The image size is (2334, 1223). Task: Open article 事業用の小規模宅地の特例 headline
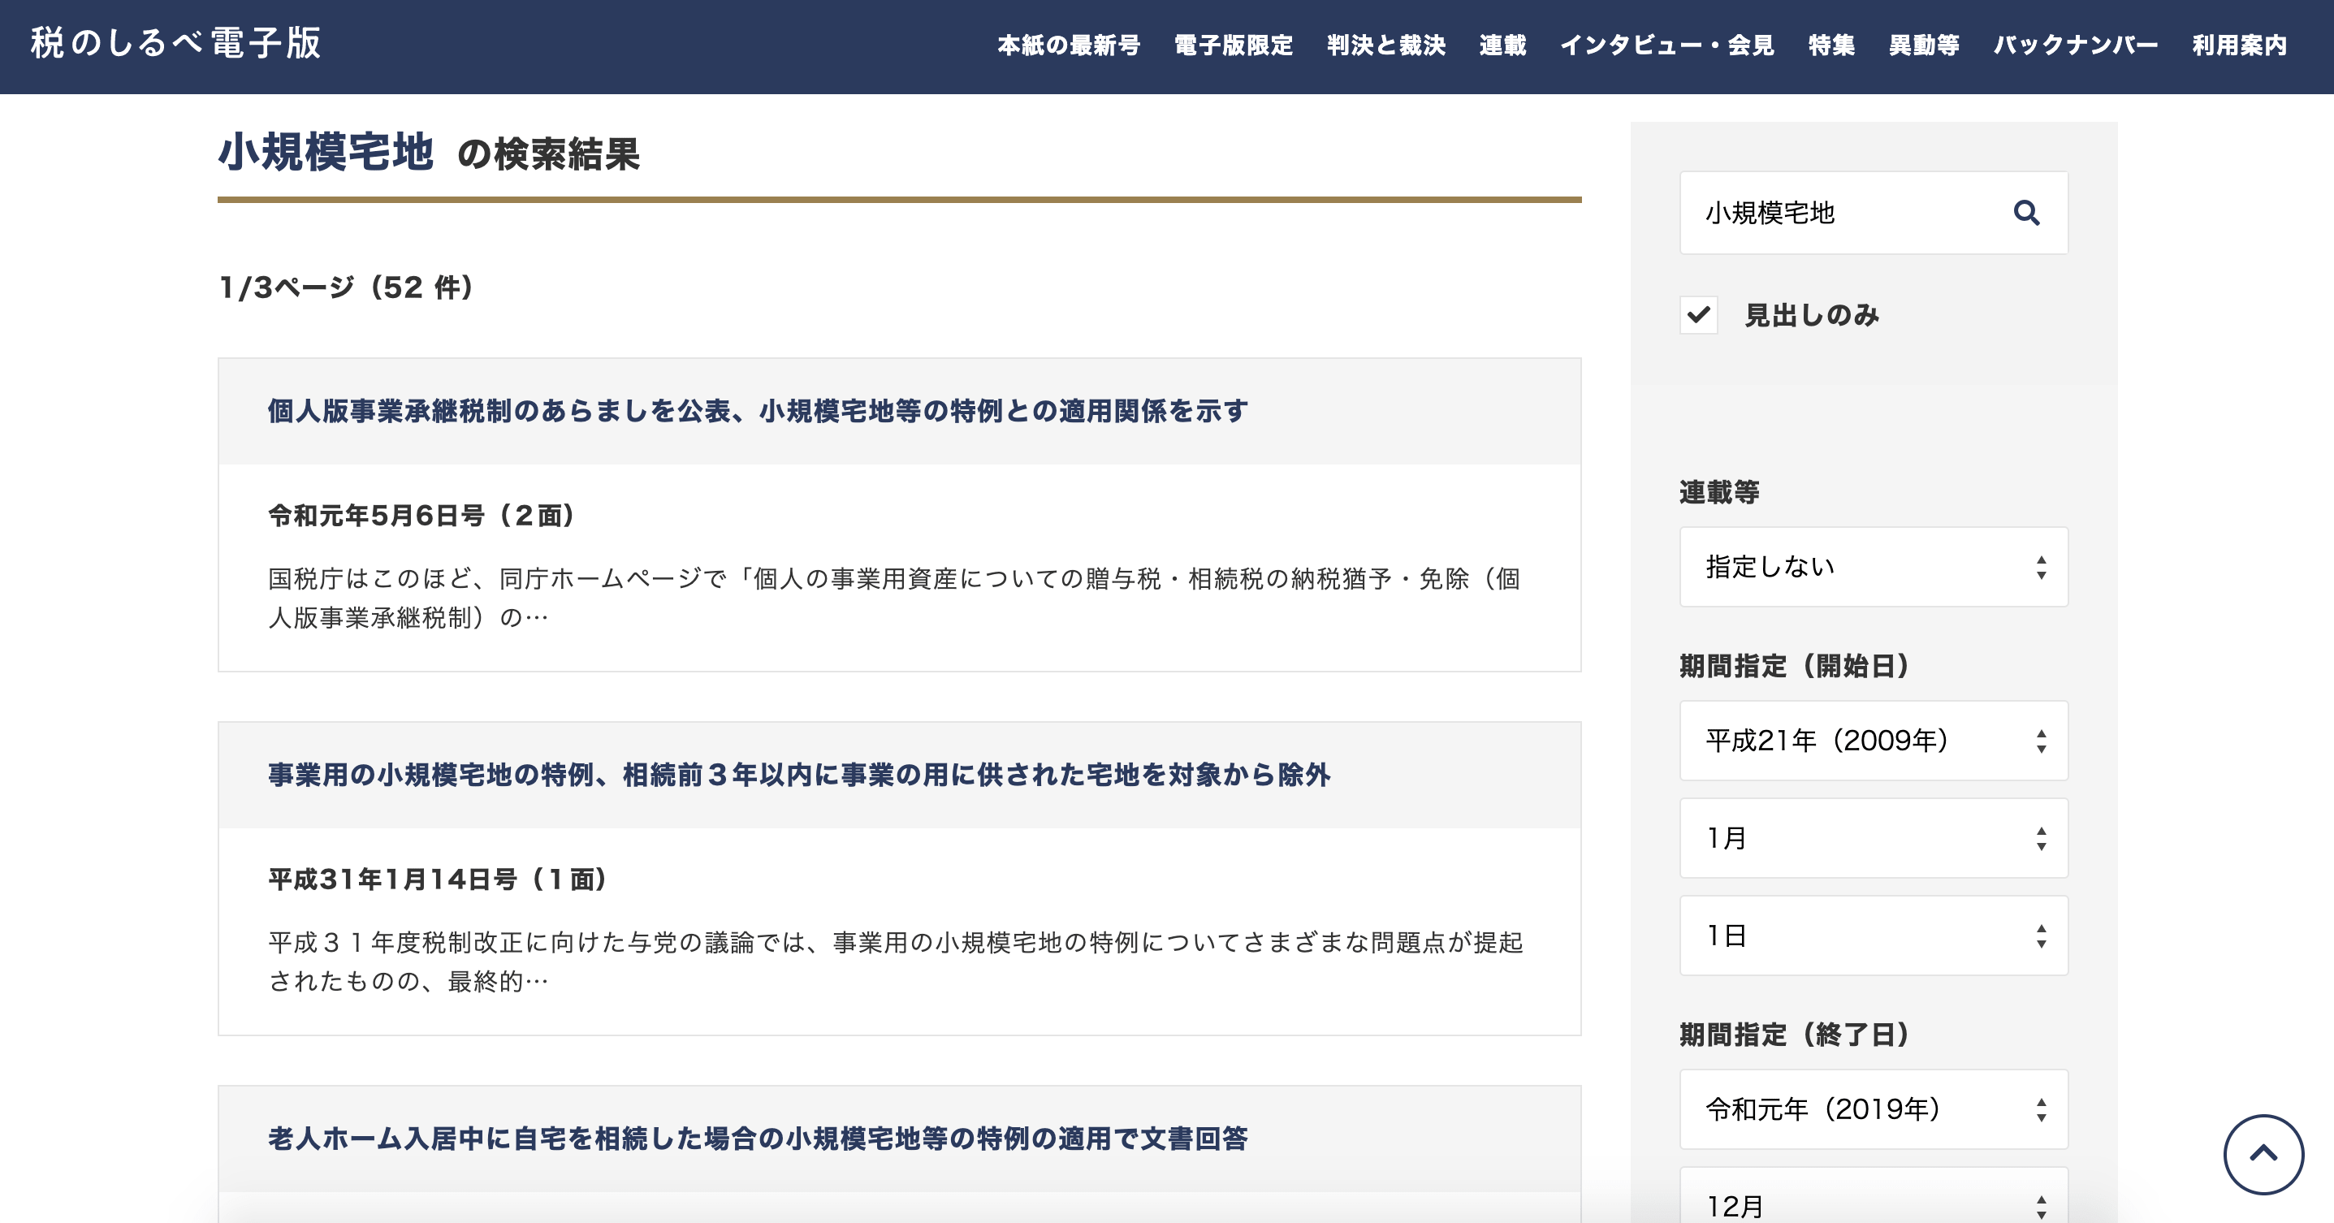[798, 776]
